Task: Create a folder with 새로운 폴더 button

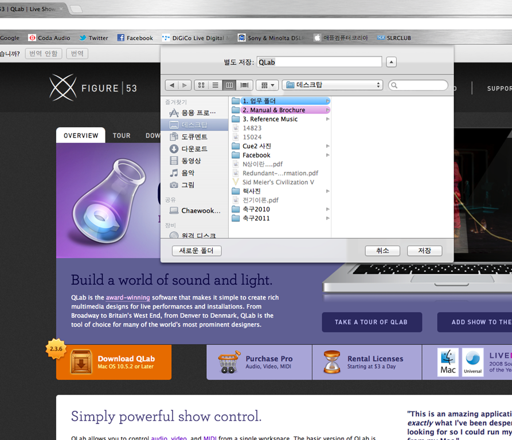Action: pyautogui.click(x=197, y=251)
